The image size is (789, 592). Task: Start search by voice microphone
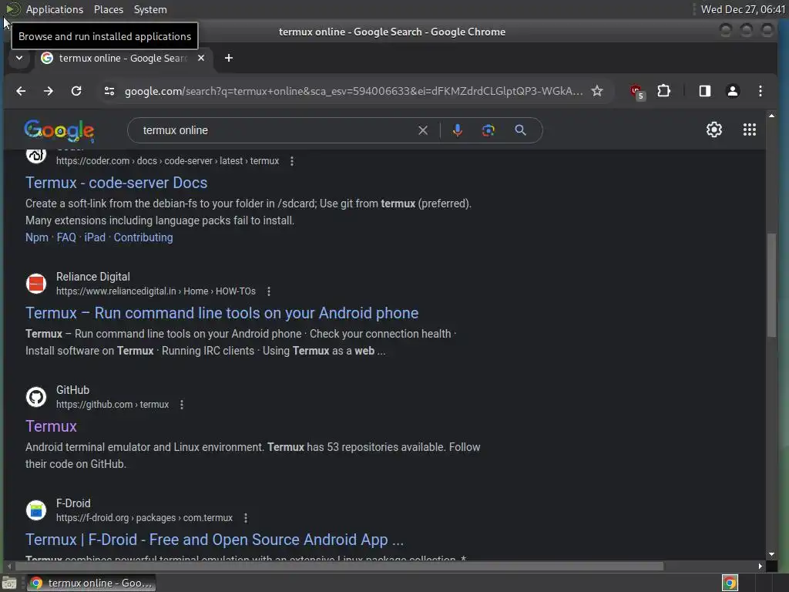(457, 130)
